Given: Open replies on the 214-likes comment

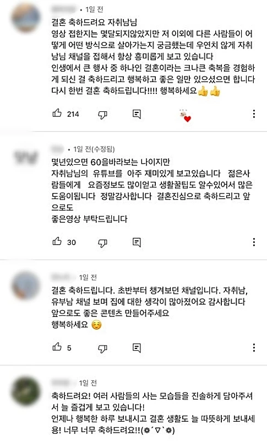Looking at the screenshot, I should pos(137,114).
